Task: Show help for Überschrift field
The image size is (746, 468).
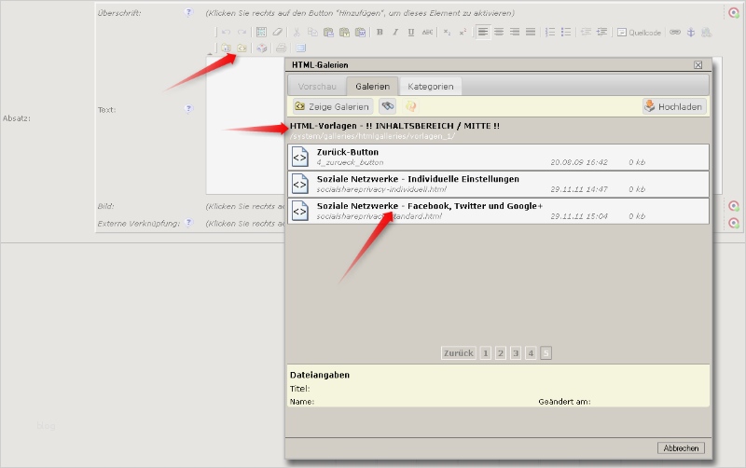Action: pyautogui.click(x=189, y=12)
